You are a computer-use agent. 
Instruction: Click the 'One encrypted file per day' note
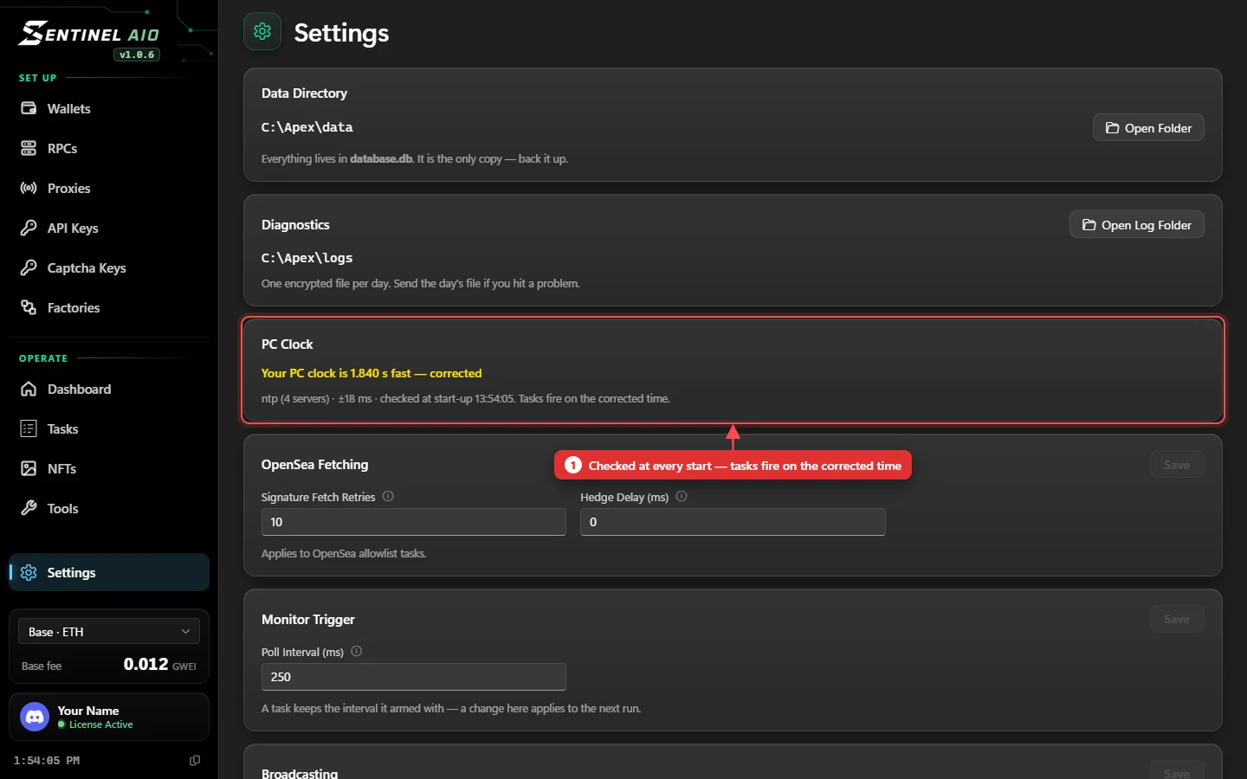(421, 284)
